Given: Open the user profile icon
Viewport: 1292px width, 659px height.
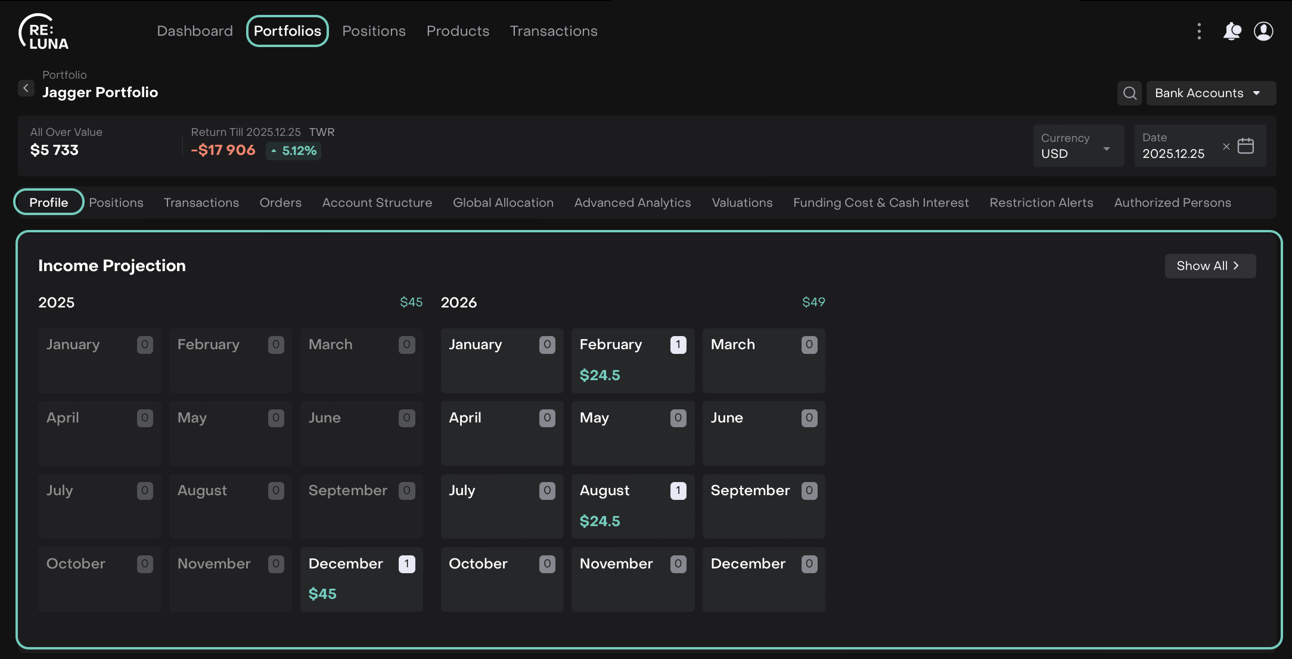Looking at the screenshot, I should (x=1263, y=31).
